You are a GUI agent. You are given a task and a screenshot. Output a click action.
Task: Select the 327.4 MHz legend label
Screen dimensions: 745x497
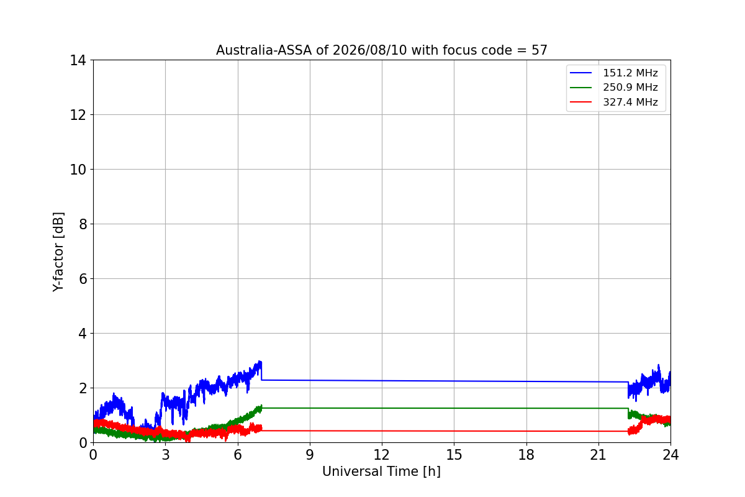coord(630,103)
